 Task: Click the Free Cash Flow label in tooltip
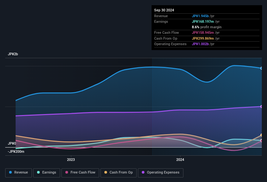(167, 32)
